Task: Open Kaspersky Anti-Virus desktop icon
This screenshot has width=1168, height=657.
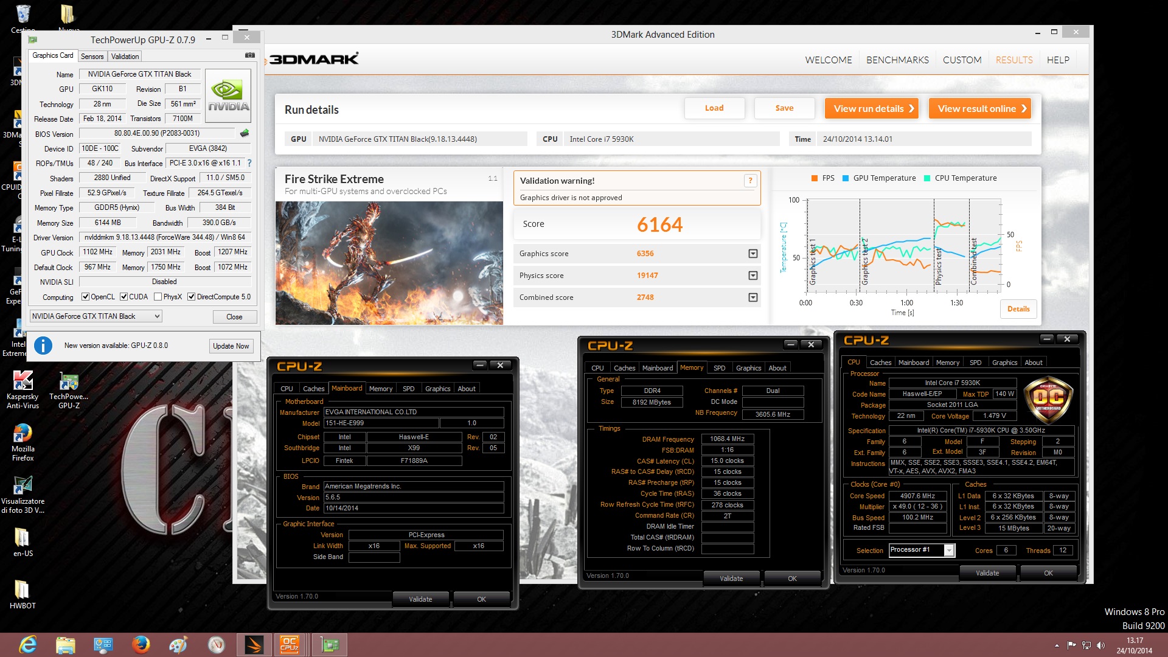Action: 23,389
